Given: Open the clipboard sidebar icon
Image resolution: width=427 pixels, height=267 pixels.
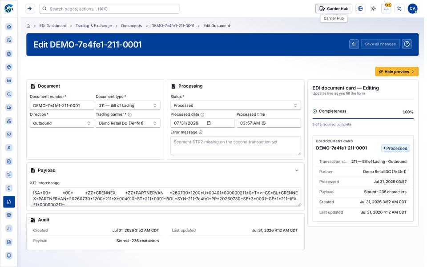Looking at the screenshot, I should pos(9,54).
